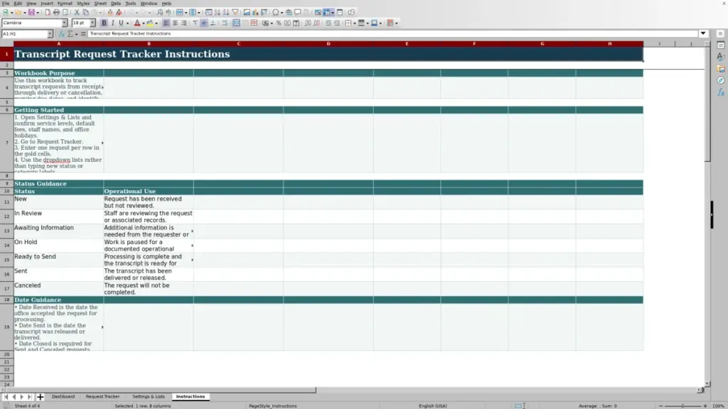
Task: Apply the yellow background color highlight
Action: (x=150, y=23)
